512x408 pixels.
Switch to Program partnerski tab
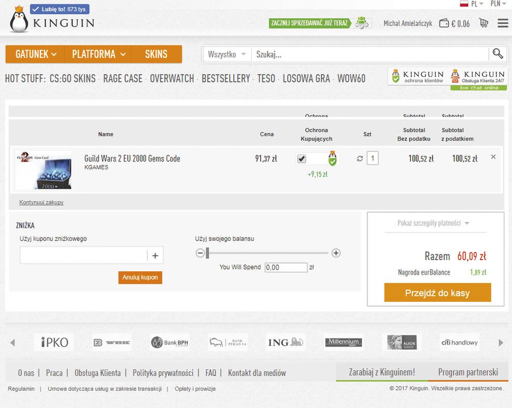[x=468, y=372]
